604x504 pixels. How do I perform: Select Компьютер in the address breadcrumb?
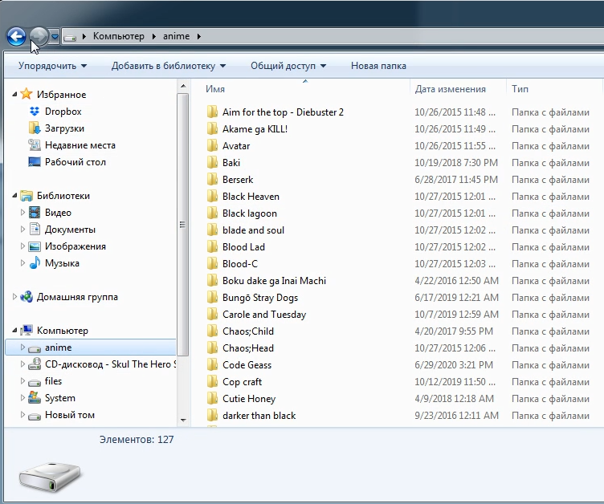click(x=119, y=36)
